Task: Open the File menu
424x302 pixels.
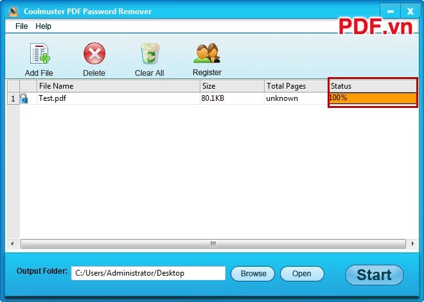Action: click(x=21, y=26)
